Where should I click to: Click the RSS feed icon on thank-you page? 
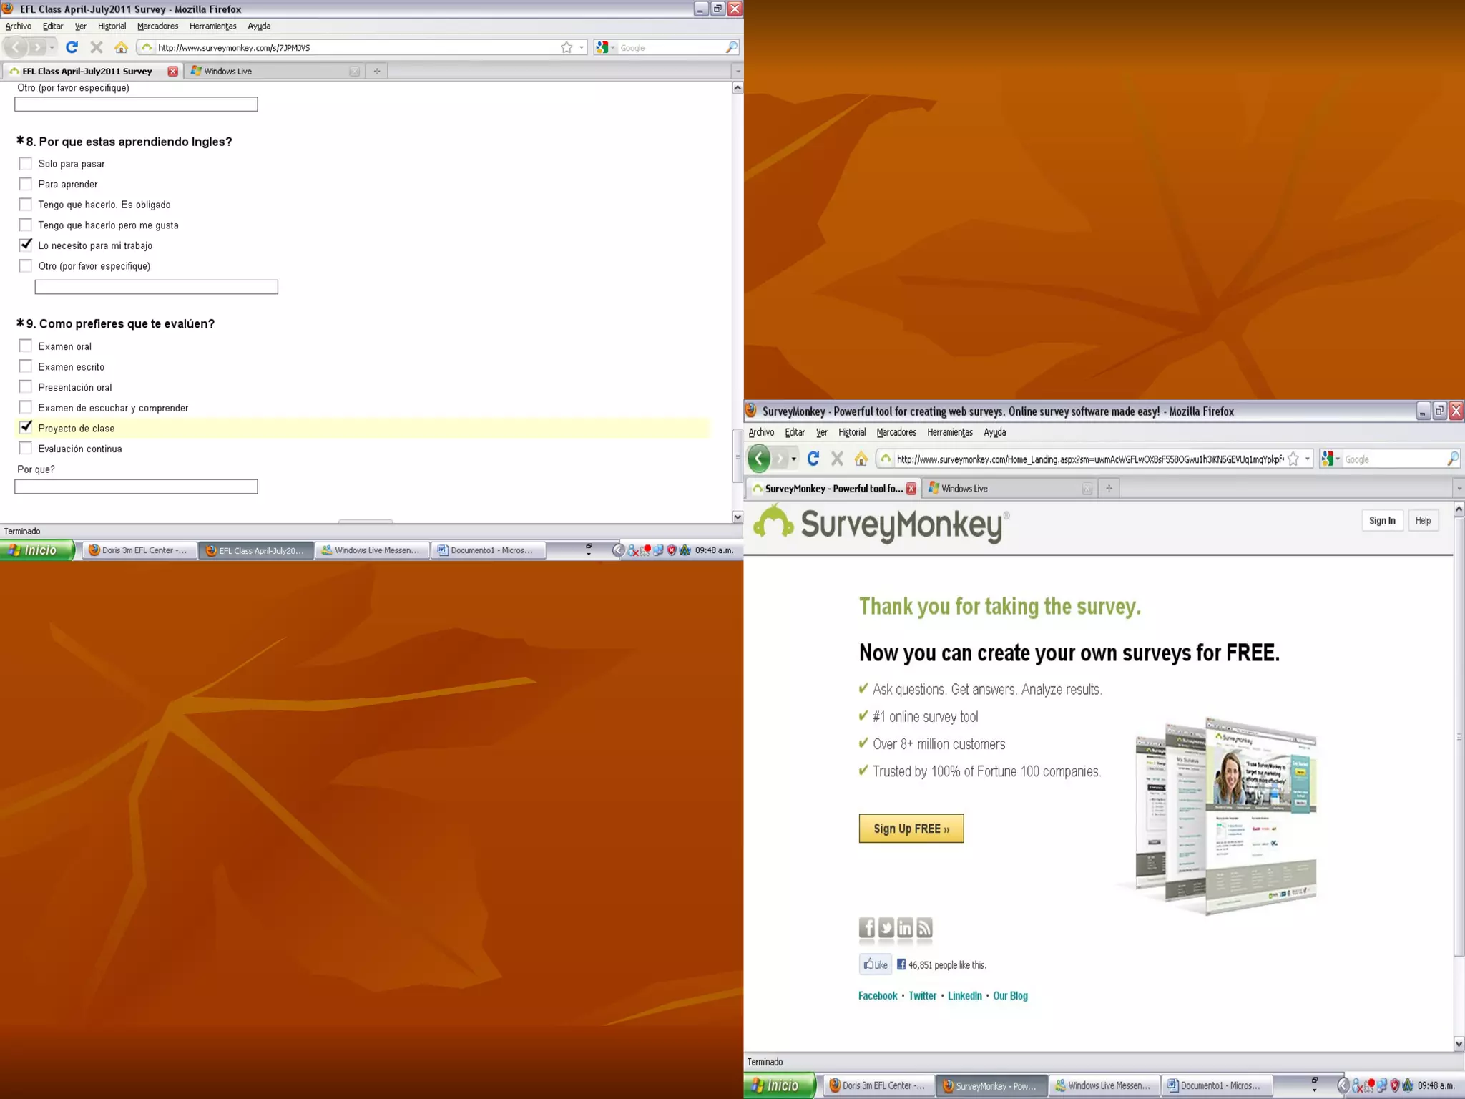click(x=924, y=928)
